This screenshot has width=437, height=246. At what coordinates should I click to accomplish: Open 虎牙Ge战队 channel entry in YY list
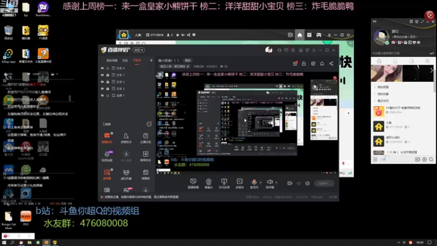[x=403, y=140]
